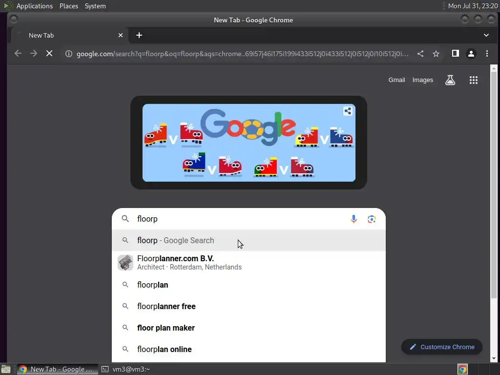Share this page from address bar
This screenshot has height=375, width=500.
click(x=420, y=54)
